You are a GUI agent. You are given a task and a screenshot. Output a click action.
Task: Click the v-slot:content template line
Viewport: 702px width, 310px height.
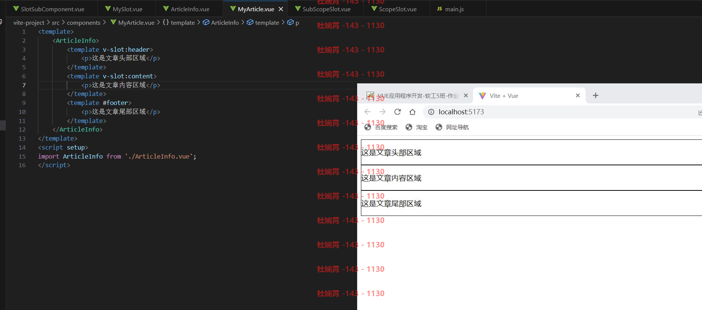point(112,76)
